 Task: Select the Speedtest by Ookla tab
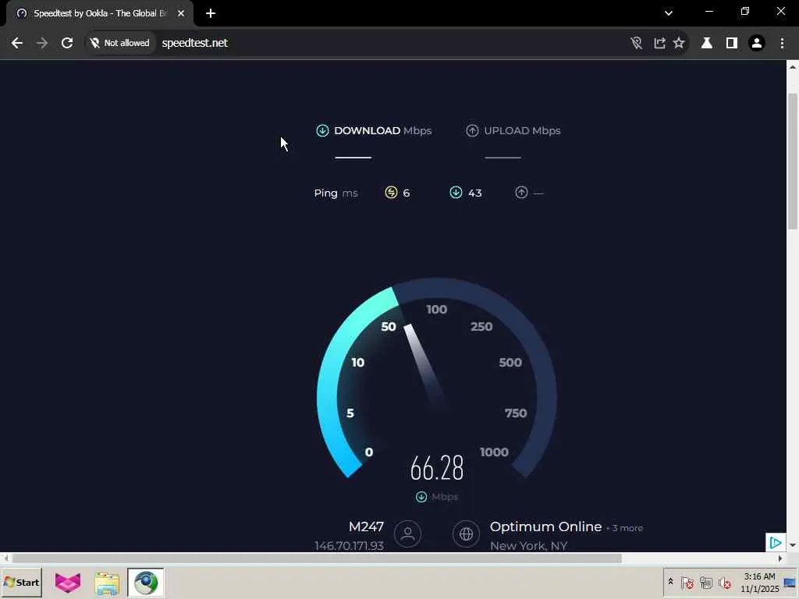pos(100,13)
